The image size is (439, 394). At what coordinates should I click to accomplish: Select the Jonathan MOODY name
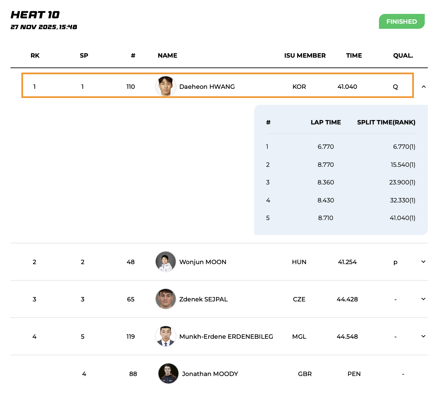[x=210, y=374]
